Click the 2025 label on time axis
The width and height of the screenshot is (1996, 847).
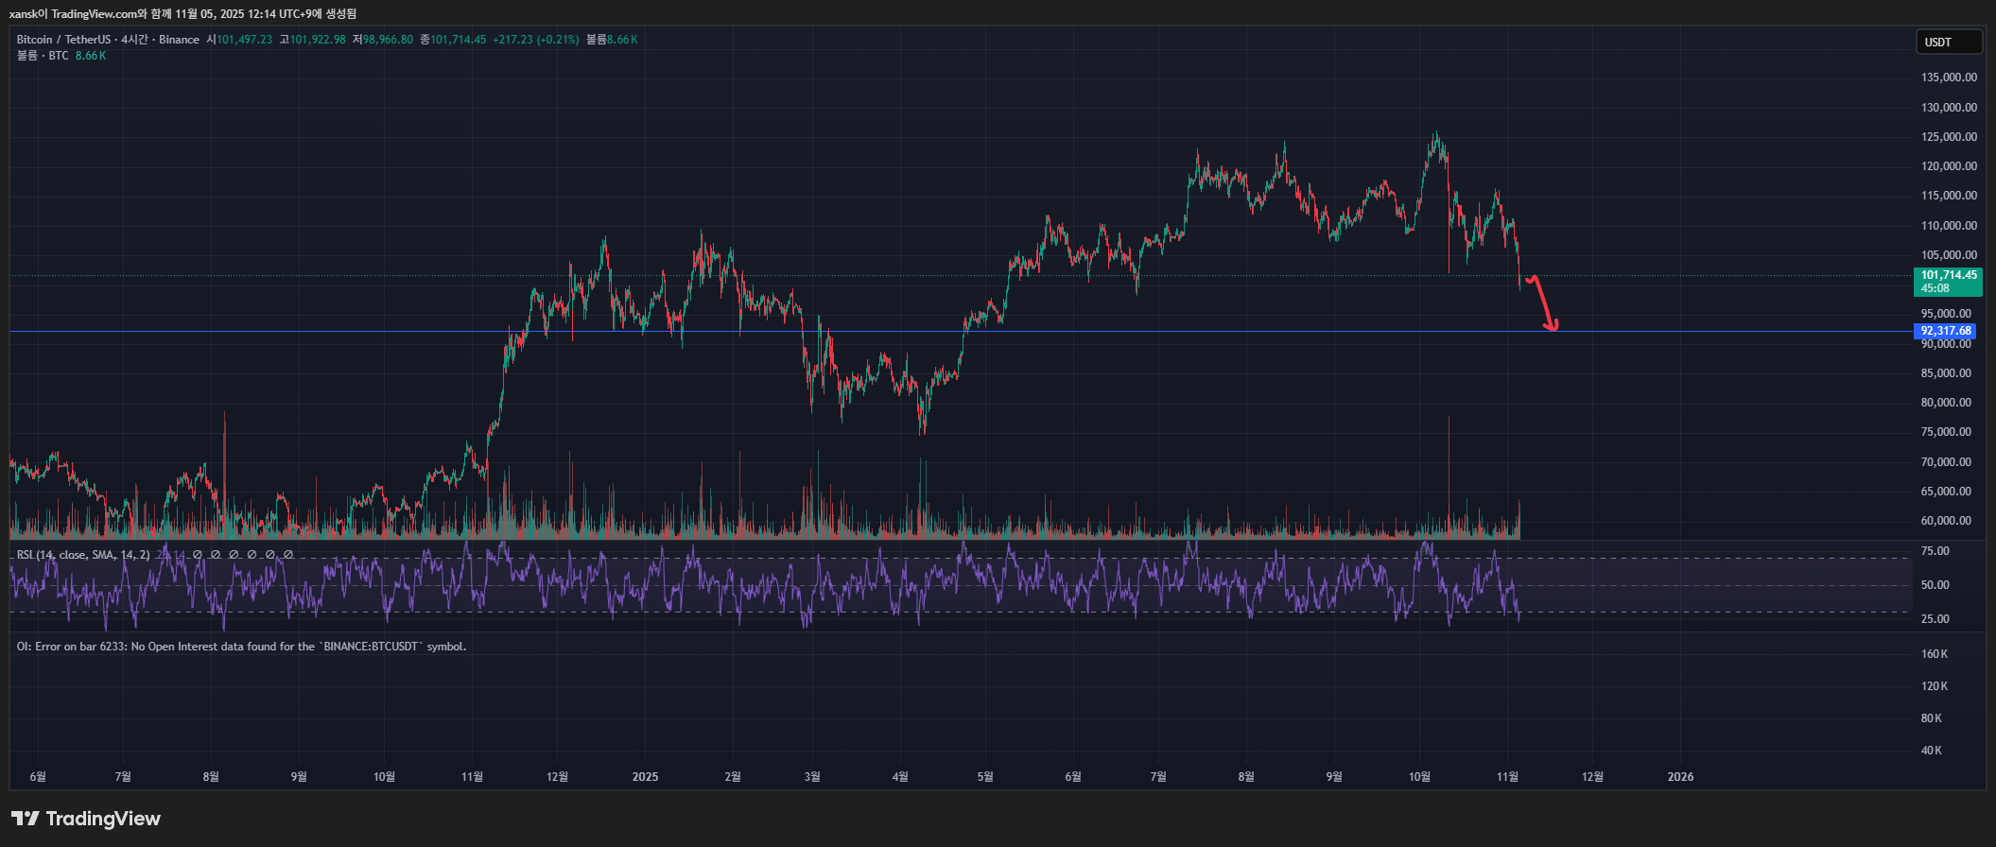(x=645, y=777)
